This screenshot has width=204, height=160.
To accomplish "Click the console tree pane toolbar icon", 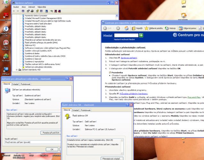I will click(x=23, y=11).
